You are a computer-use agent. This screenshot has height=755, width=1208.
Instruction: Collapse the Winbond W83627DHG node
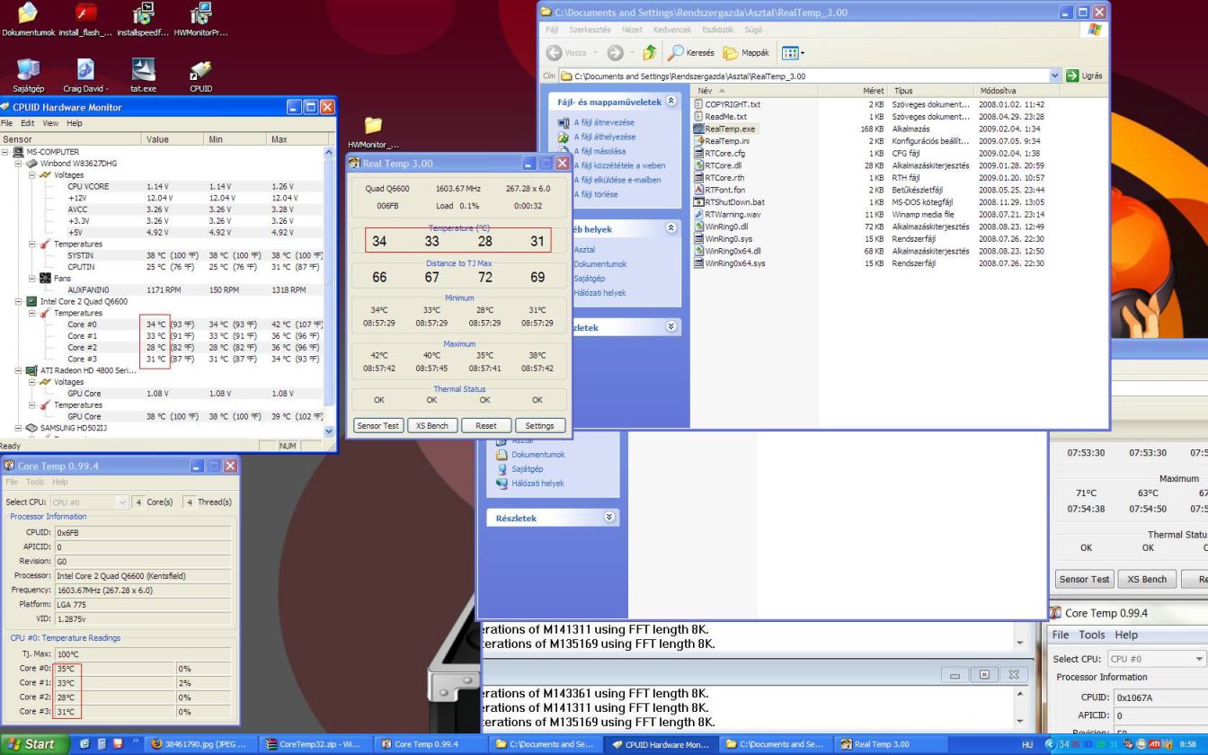[20, 164]
